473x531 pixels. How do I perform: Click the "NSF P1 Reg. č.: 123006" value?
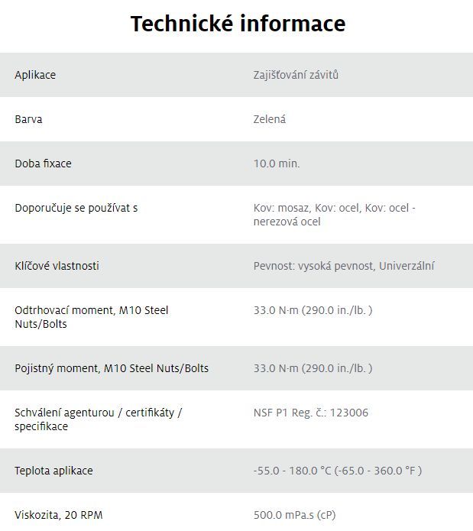(311, 413)
